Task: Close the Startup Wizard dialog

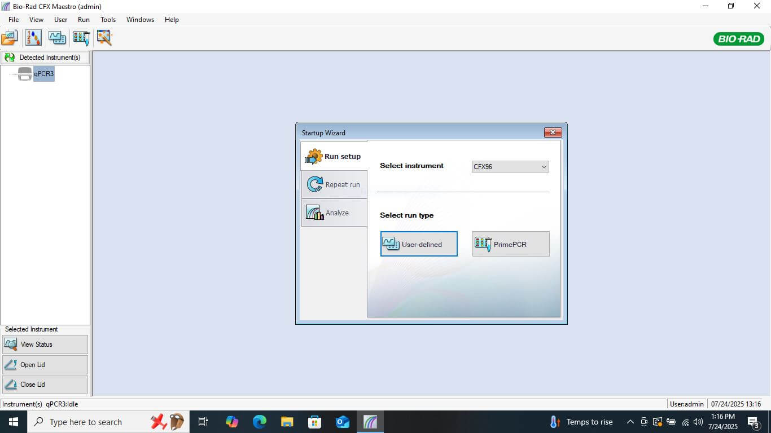Action: click(553, 132)
